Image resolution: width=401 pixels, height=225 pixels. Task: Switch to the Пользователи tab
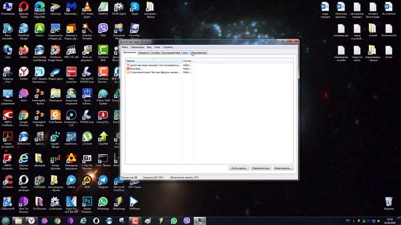pyautogui.click(x=199, y=52)
